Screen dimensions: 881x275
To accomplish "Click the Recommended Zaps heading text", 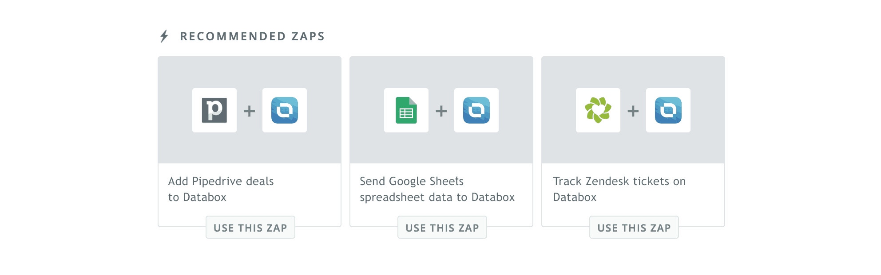I will (x=252, y=36).
